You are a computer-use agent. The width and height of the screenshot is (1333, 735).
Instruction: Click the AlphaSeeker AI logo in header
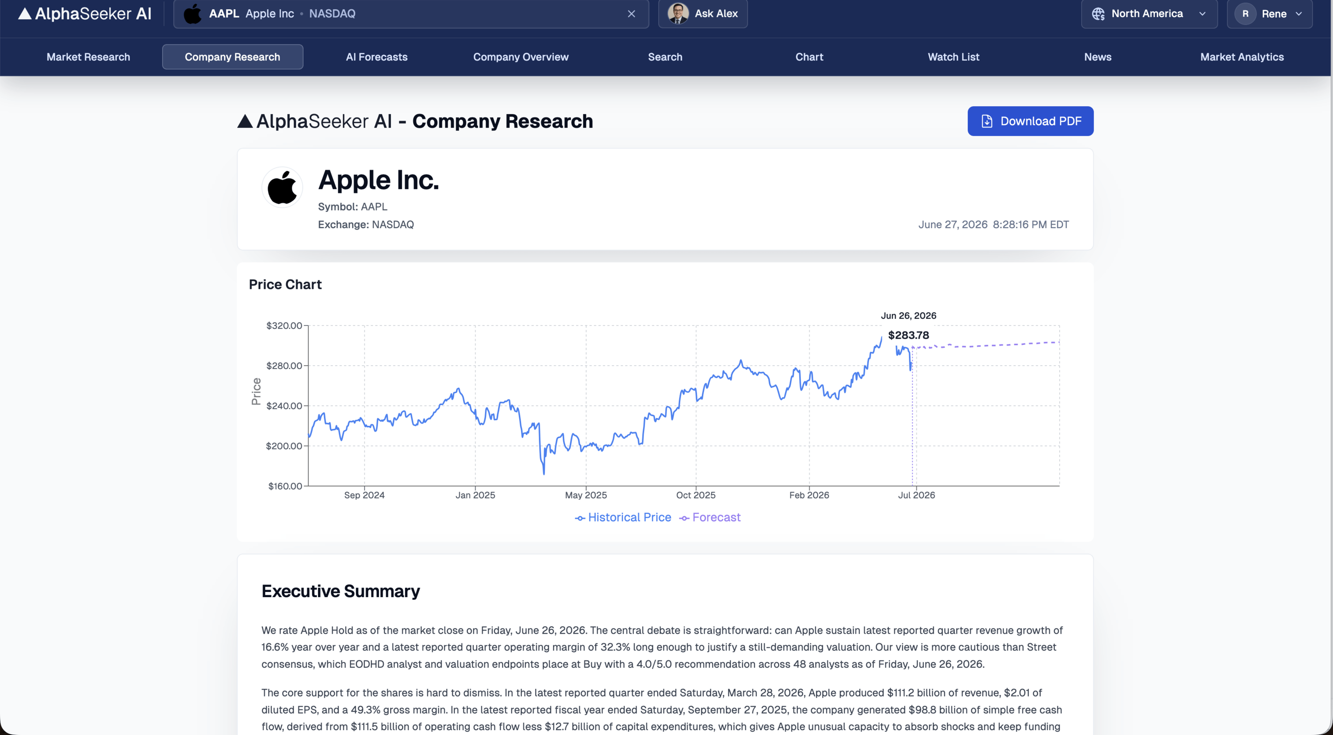point(85,14)
